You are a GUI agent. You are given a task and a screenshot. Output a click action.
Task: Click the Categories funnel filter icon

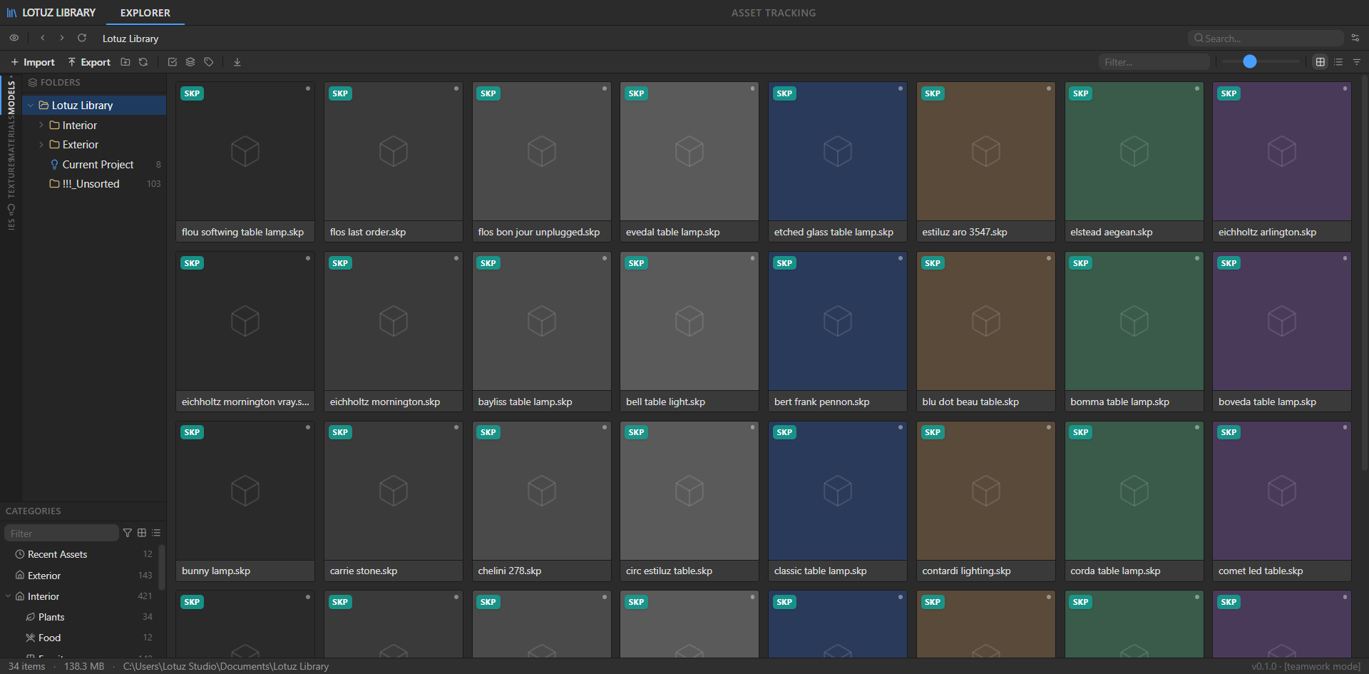pyautogui.click(x=128, y=533)
